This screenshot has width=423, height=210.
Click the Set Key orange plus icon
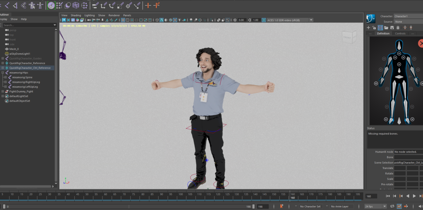[148, 5]
